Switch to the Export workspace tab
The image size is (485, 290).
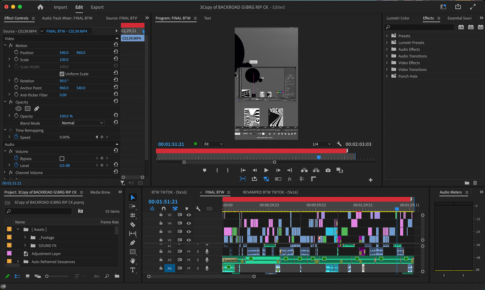coord(97,7)
